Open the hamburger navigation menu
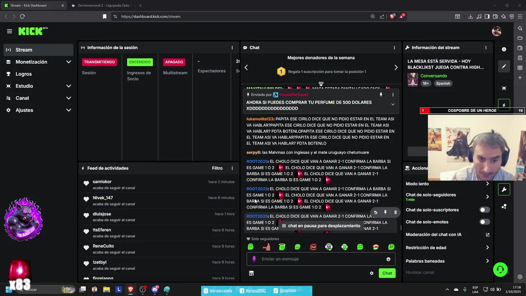 pyautogui.click(x=9, y=31)
